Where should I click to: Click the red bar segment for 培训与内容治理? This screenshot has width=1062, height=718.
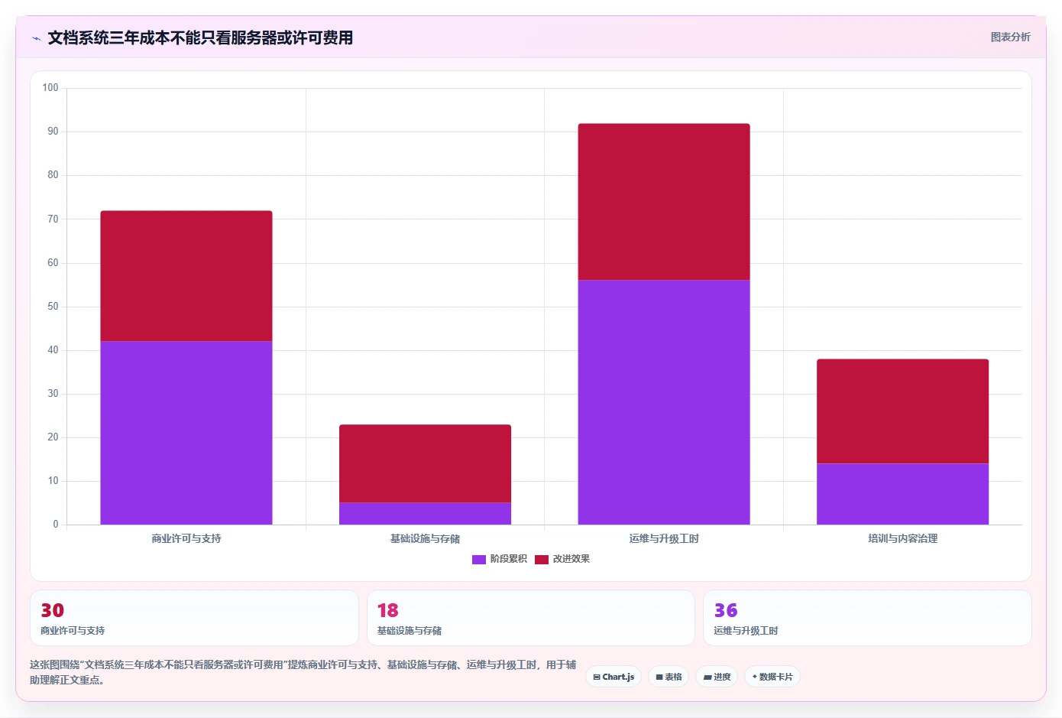pyautogui.click(x=902, y=411)
